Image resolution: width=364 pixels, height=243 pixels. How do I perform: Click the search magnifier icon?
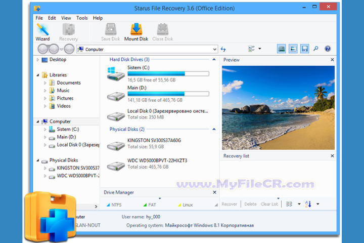(316, 49)
